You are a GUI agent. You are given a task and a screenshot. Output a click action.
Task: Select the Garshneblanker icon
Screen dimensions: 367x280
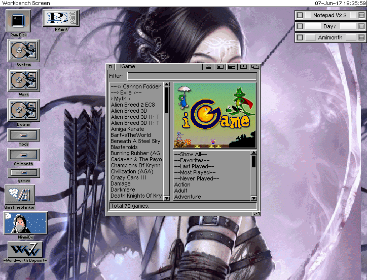[20, 195]
